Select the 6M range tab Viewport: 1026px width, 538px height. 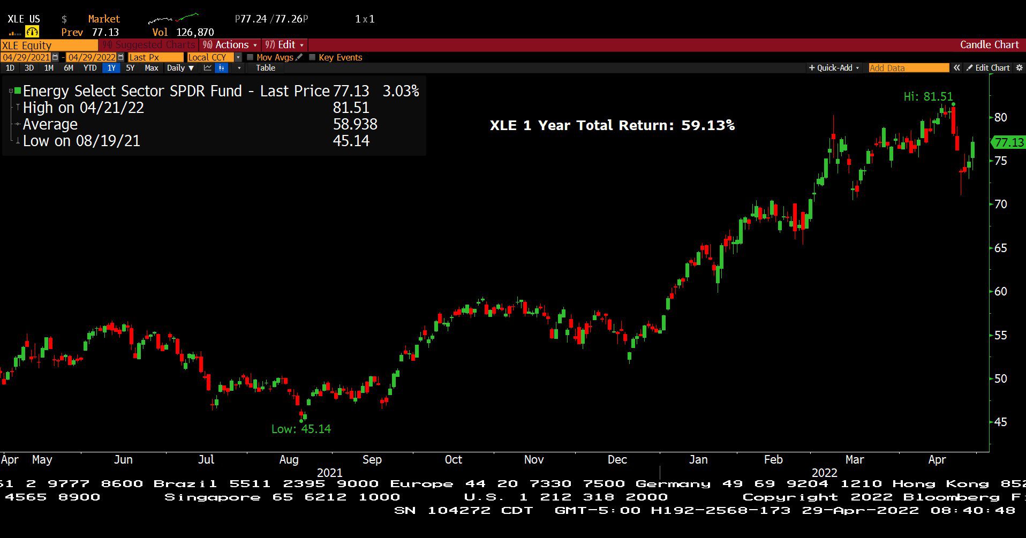point(69,68)
